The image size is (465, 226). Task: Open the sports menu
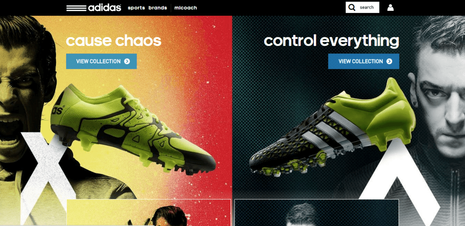click(x=136, y=7)
